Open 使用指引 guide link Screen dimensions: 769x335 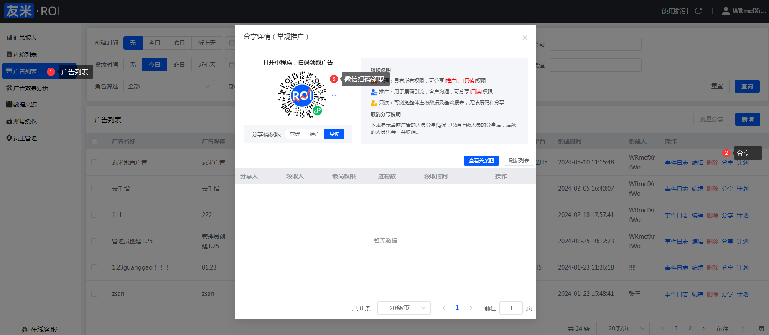(x=675, y=11)
